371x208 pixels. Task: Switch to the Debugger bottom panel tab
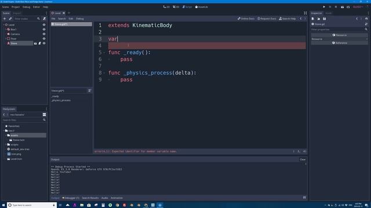tap(71, 198)
